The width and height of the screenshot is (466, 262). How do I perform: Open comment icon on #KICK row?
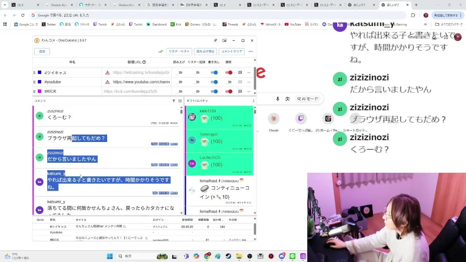pos(240,91)
